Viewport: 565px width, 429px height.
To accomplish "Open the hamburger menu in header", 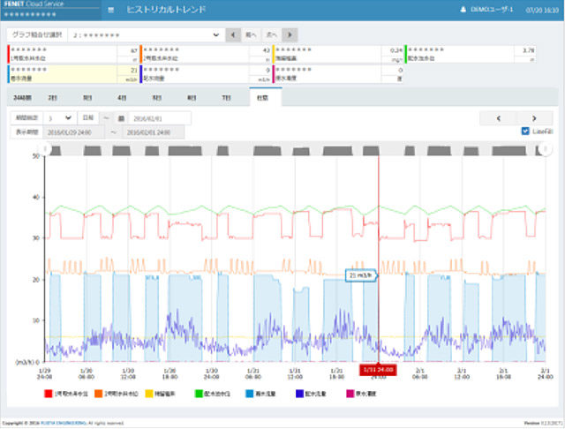I will pos(111,10).
